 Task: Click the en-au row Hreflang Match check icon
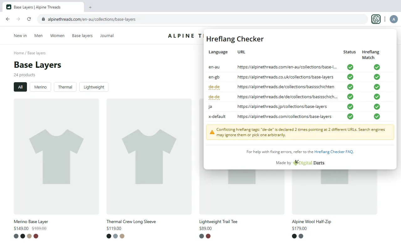tap(377, 67)
